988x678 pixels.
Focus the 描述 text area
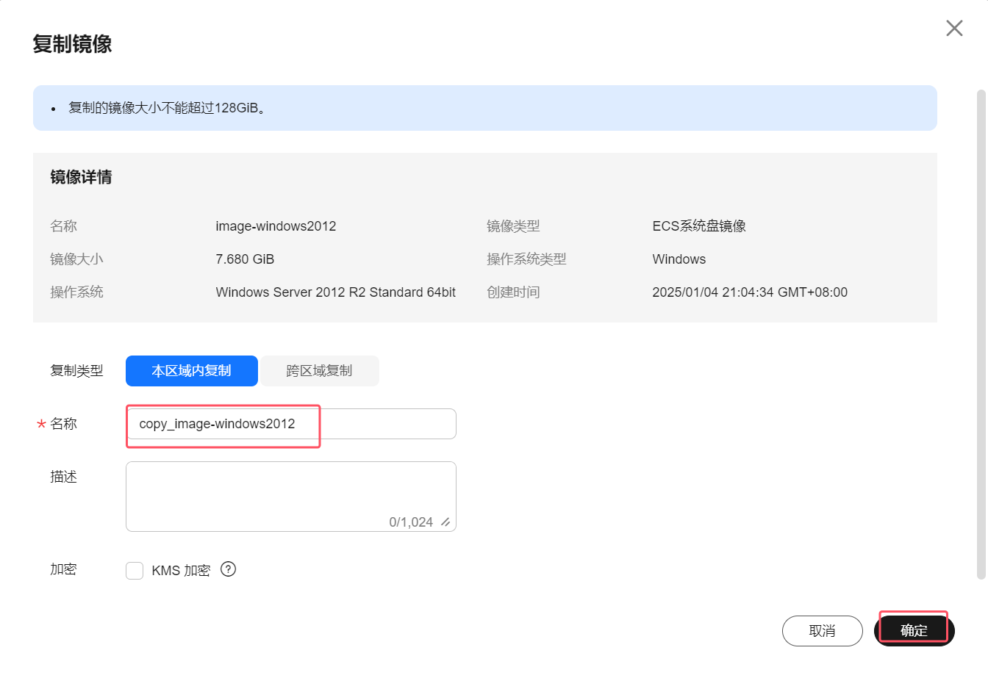[x=291, y=497]
